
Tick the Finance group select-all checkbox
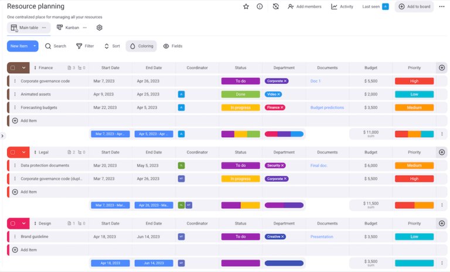click(13, 67)
